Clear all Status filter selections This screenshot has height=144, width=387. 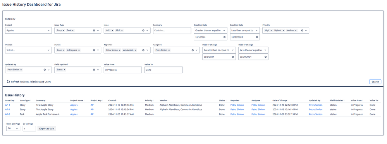coord(94,50)
